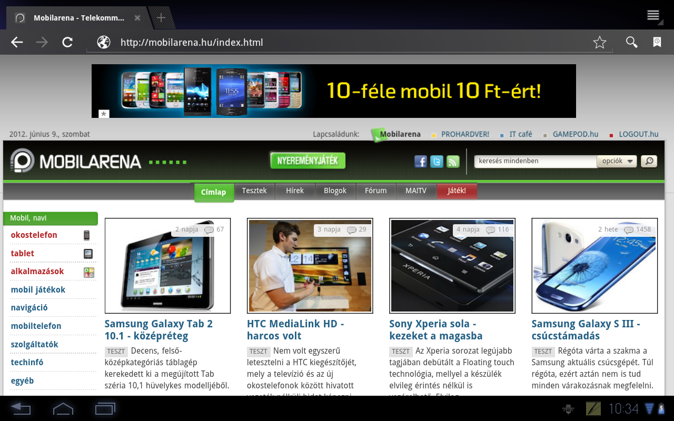The width and height of the screenshot is (674, 421).
Task: Go back with the browser back arrow
Action: pos(17,43)
